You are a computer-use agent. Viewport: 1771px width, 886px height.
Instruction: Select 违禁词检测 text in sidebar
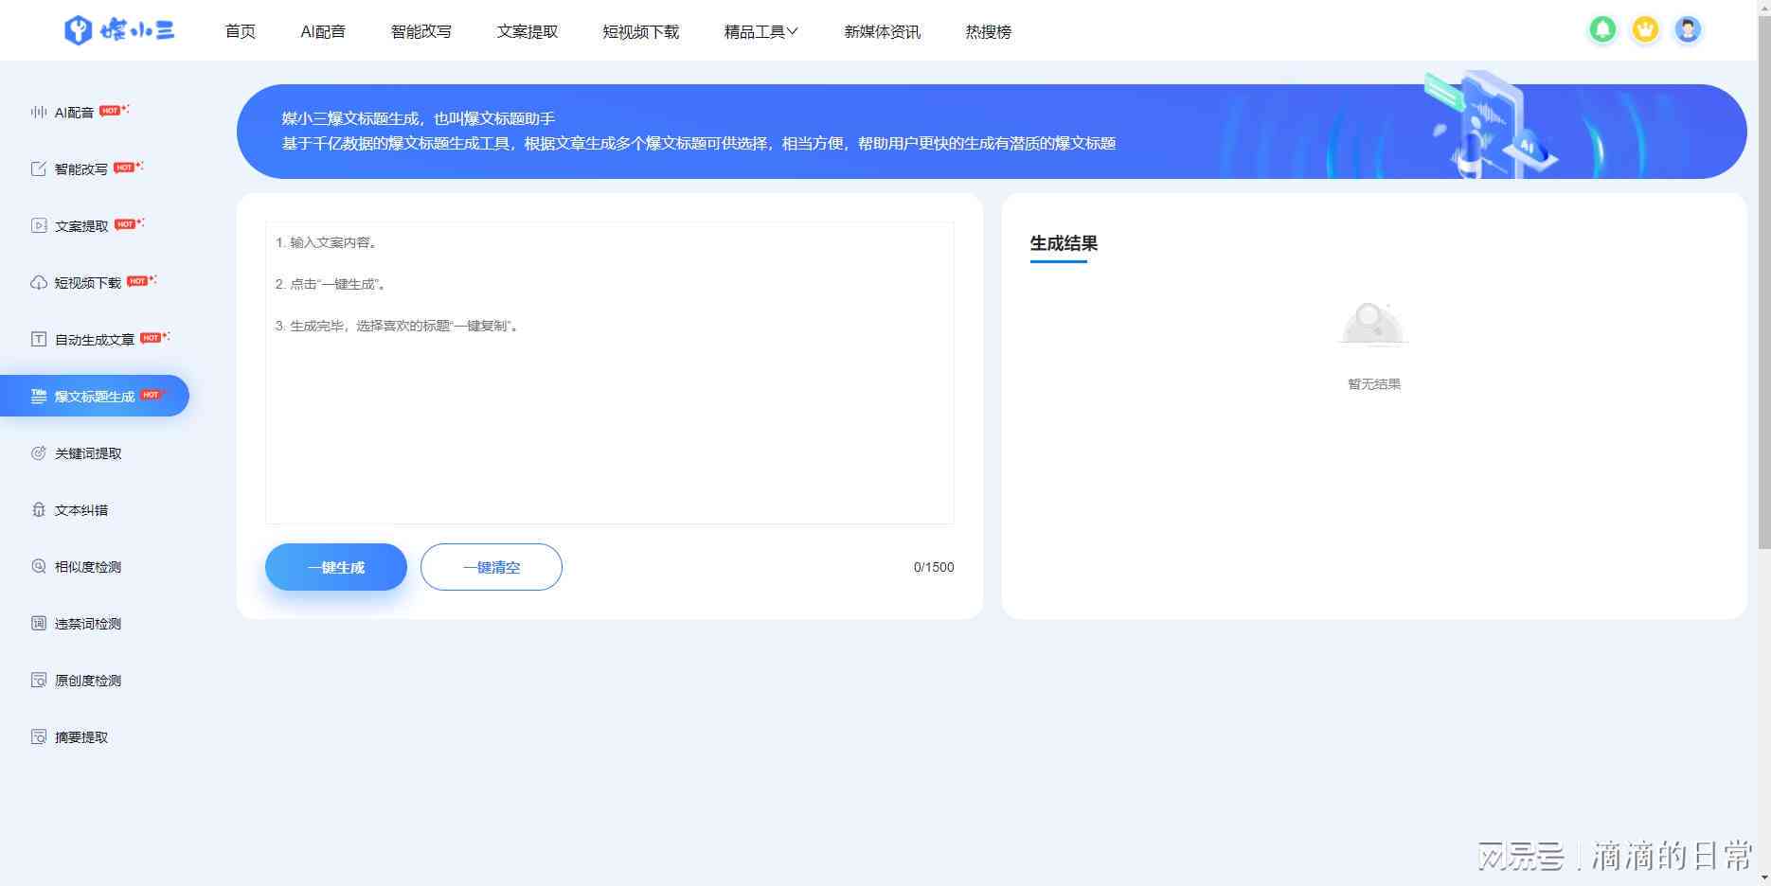[88, 624]
